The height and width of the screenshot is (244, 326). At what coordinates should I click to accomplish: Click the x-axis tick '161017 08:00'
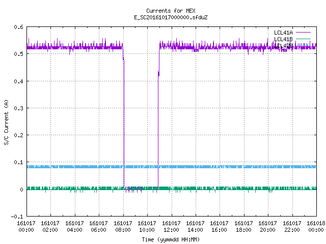coord(123,227)
